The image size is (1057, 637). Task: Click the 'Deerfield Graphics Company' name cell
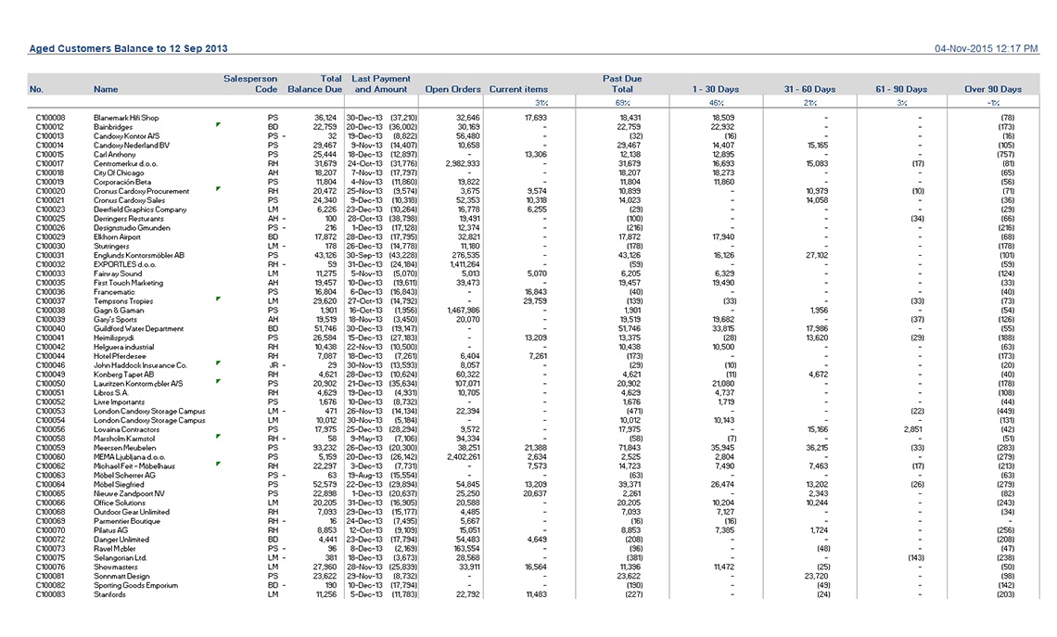pos(139,210)
